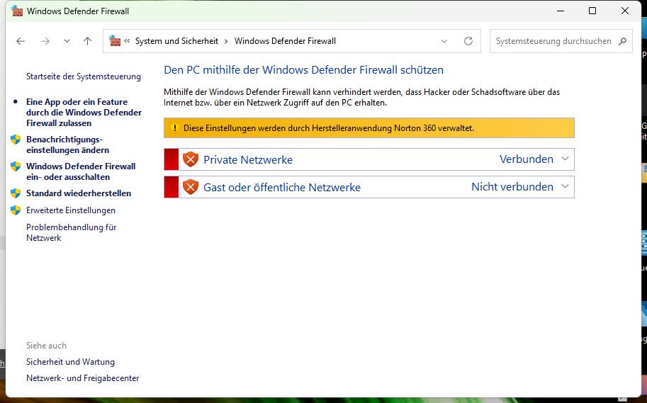
Task: Click the Norton 360 managed settings notice
Action: [x=369, y=128]
